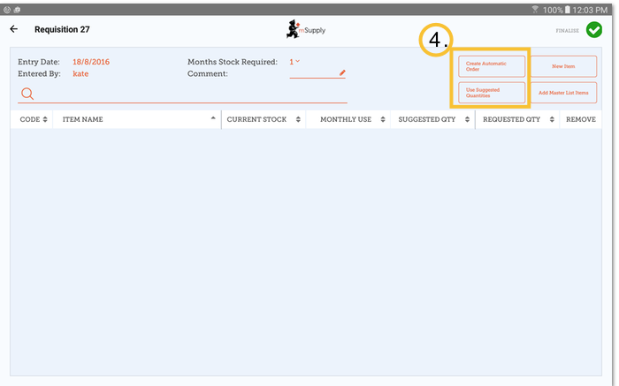Click the REMOVE column header
This screenshot has height=386, width=619.
580,119
